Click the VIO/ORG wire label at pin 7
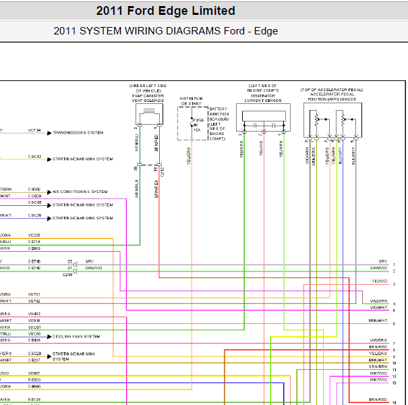The image size is (408, 405). click(x=378, y=340)
